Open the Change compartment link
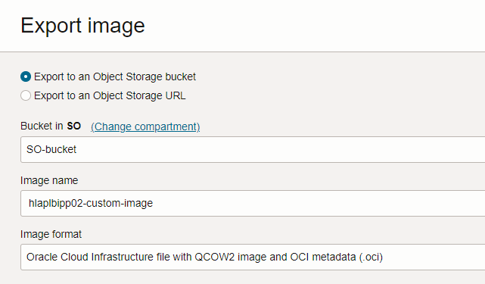 (x=145, y=126)
